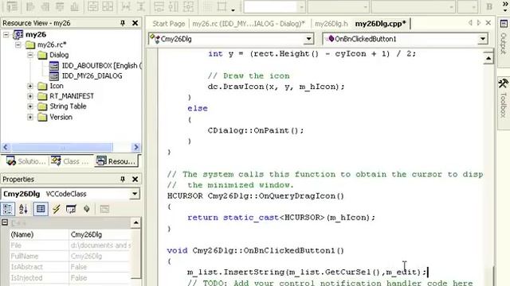Expand the Version folder node

pyautogui.click(x=30, y=117)
